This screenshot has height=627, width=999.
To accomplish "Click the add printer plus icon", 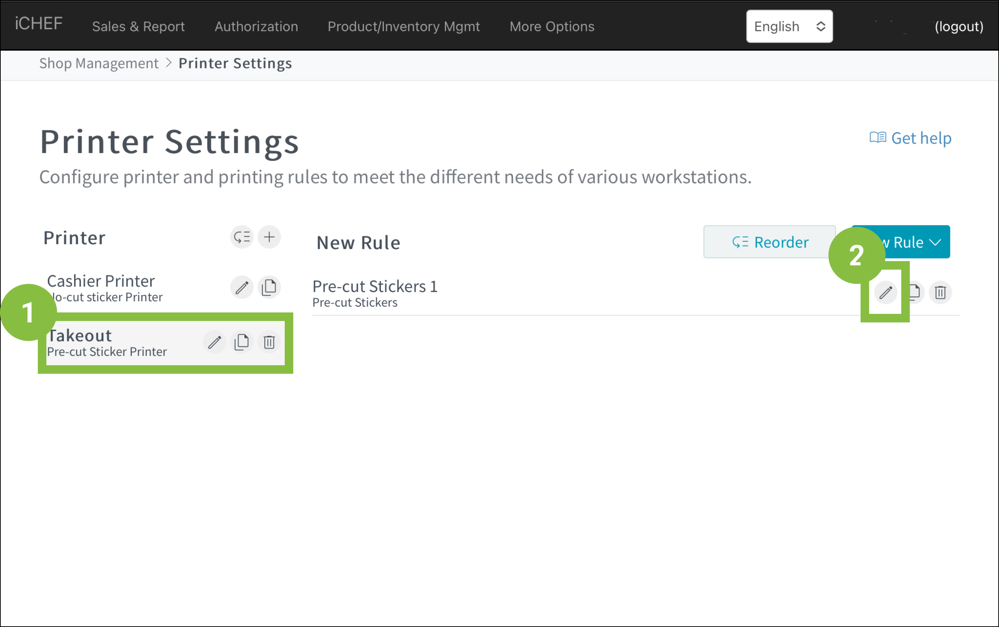I will pyautogui.click(x=269, y=237).
